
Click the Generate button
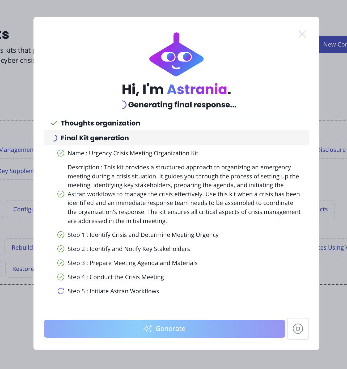pyautogui.click(x=164, y=329)
